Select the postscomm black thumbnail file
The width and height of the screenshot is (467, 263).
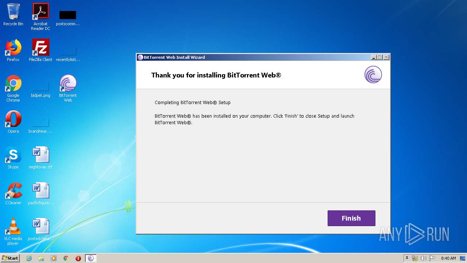click(x=67, y=18)
